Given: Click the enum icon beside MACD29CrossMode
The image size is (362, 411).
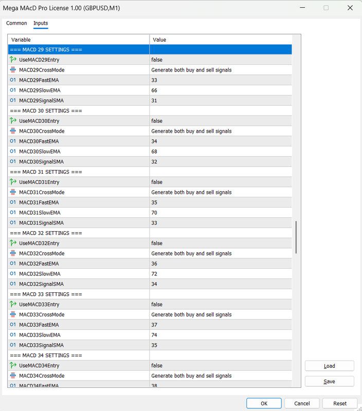Looking at the screenshot, I should click(13, 70).
